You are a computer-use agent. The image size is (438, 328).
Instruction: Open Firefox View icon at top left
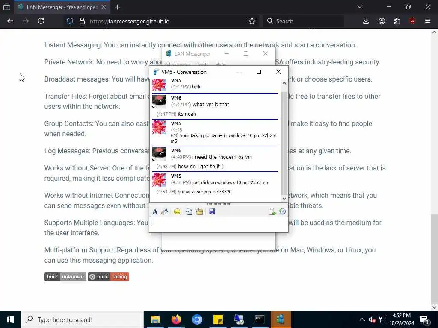(x=7, y=7)
